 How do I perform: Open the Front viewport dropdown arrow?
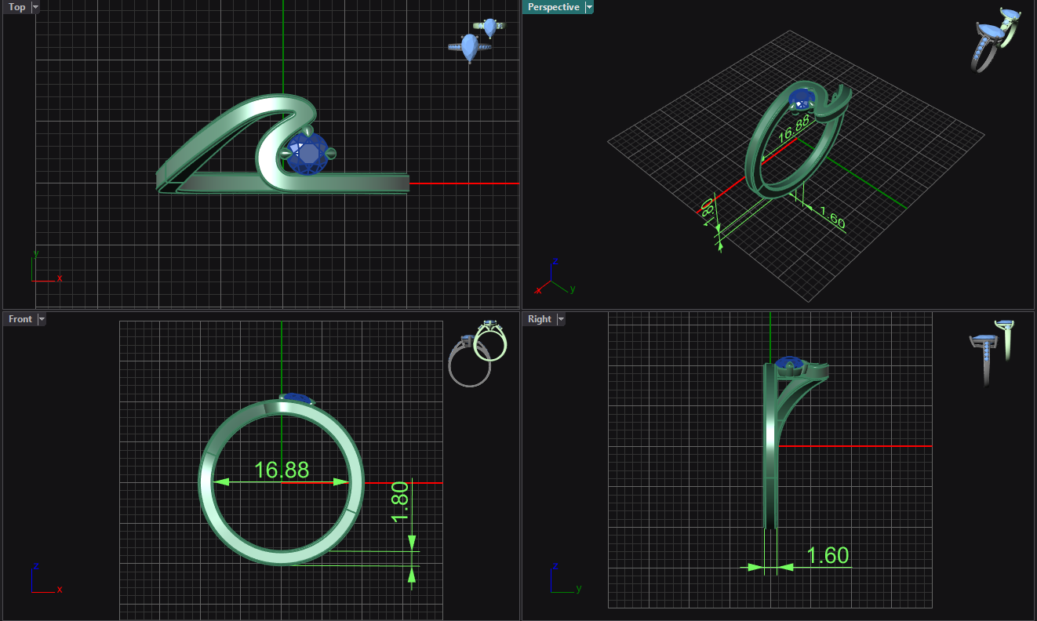tap(42, 319)
